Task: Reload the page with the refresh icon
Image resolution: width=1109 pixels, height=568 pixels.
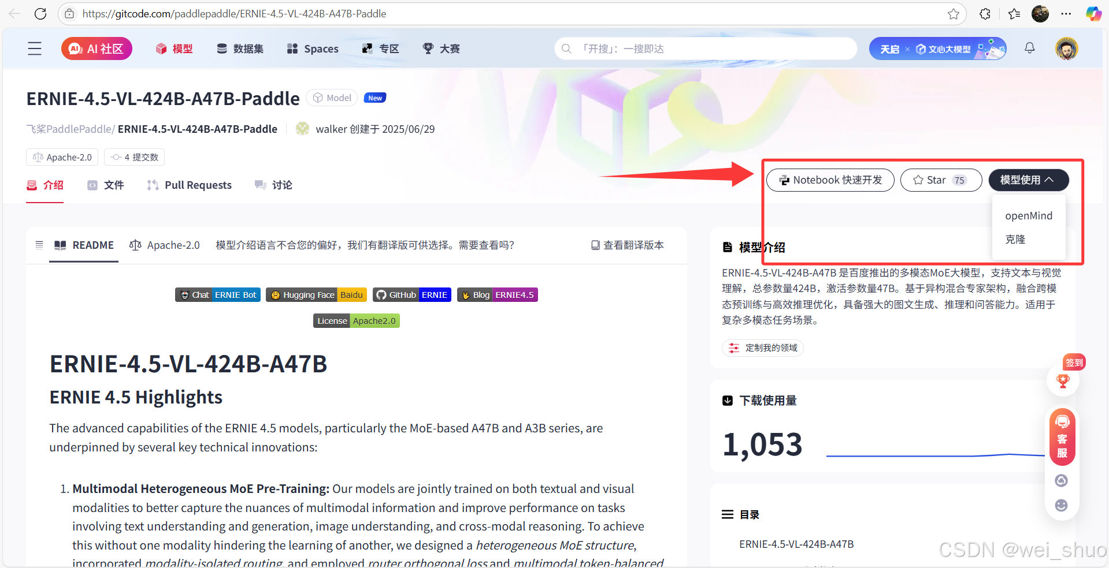Action: [40, 14]
